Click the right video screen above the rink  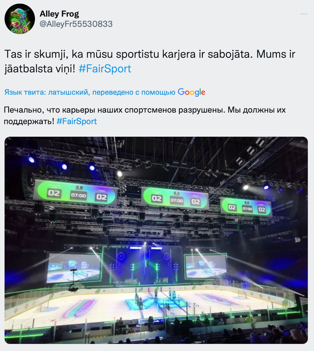206,266
